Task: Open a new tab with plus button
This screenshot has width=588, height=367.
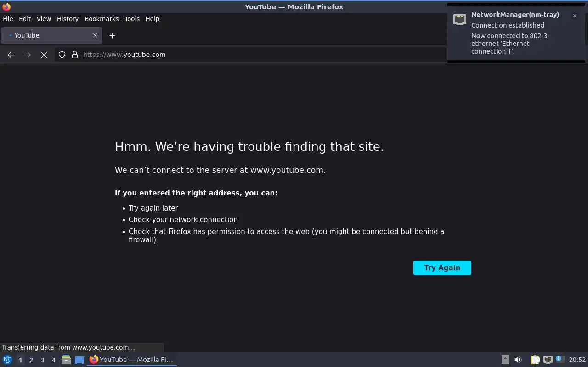Action: point(112,35)
